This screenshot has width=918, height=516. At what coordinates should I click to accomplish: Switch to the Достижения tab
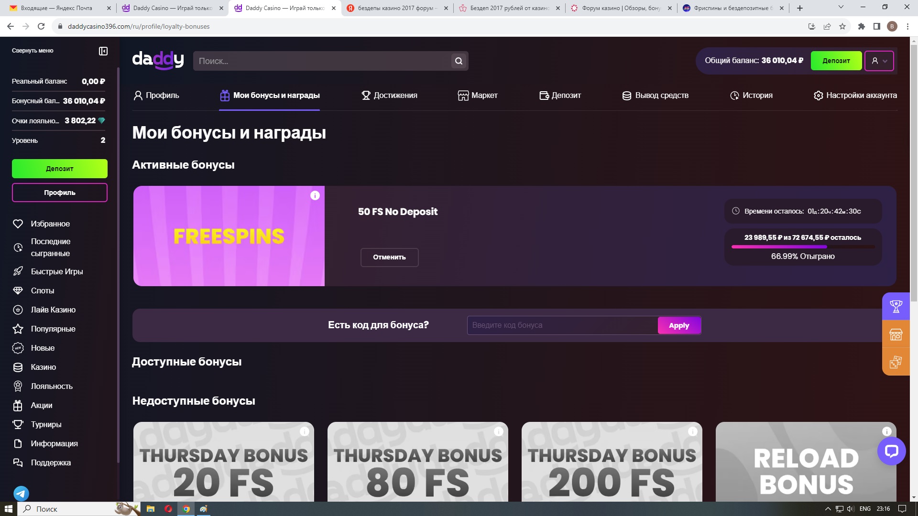pos(389,96)
